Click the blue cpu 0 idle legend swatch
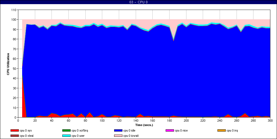 (x=118, y=130)
